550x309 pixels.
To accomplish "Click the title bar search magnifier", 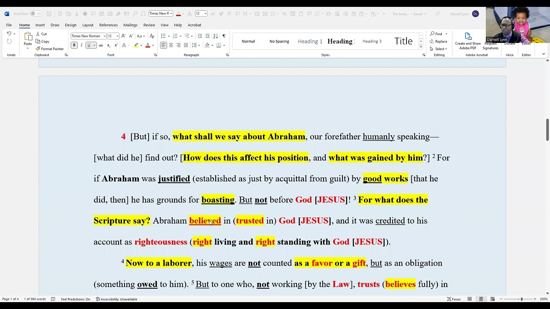I will click(437, 14).
